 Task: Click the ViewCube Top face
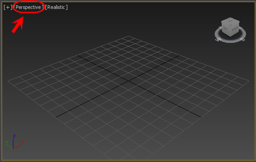231,21
